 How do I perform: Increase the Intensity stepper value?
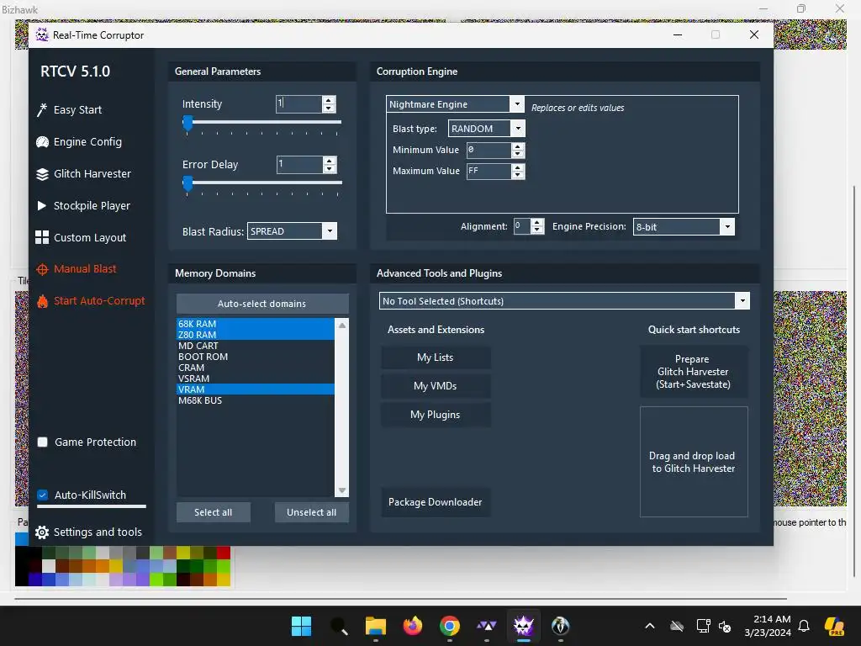[x=329, y=101]
